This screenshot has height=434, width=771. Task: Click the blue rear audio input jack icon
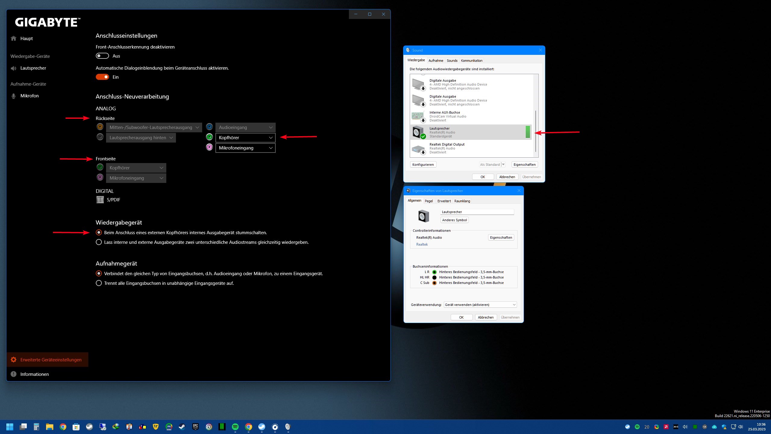pos(209,127)
